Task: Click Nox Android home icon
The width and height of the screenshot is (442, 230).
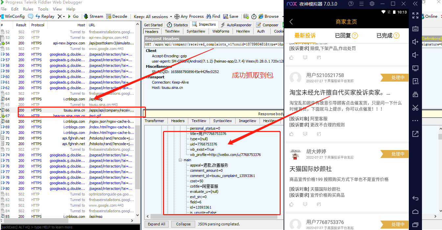Action: (x=415, y=212)
